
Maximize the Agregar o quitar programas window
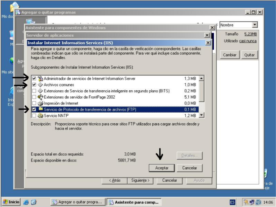pyautogui.click(x=254, y=12)
